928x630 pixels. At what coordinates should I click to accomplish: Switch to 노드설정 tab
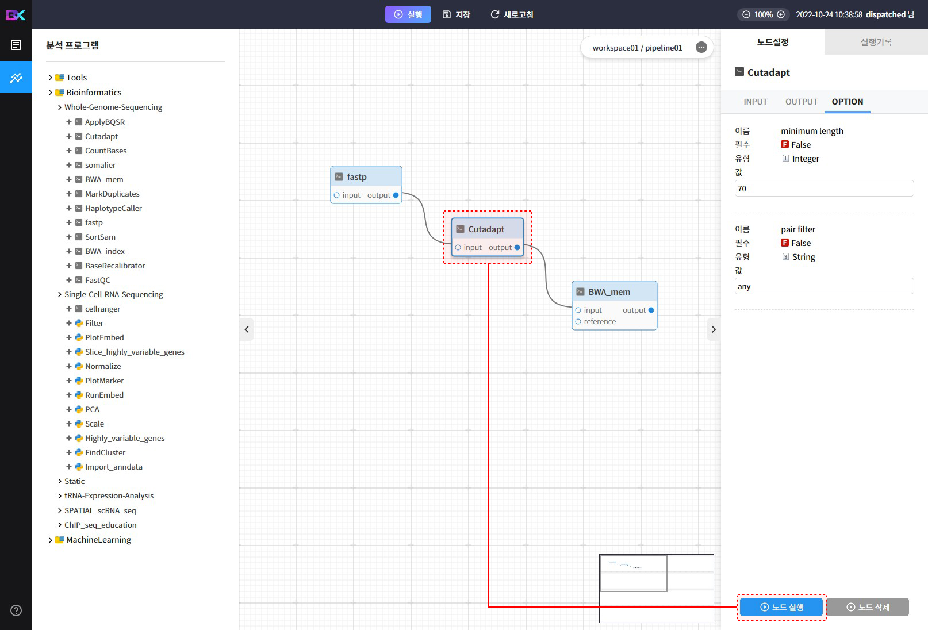[772, 42]
